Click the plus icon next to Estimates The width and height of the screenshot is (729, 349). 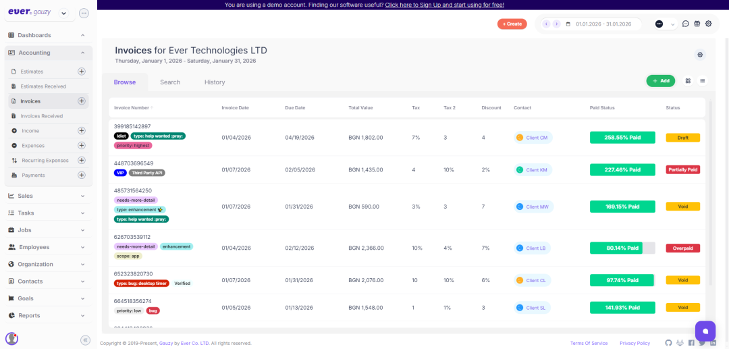(x=82, y=72)
